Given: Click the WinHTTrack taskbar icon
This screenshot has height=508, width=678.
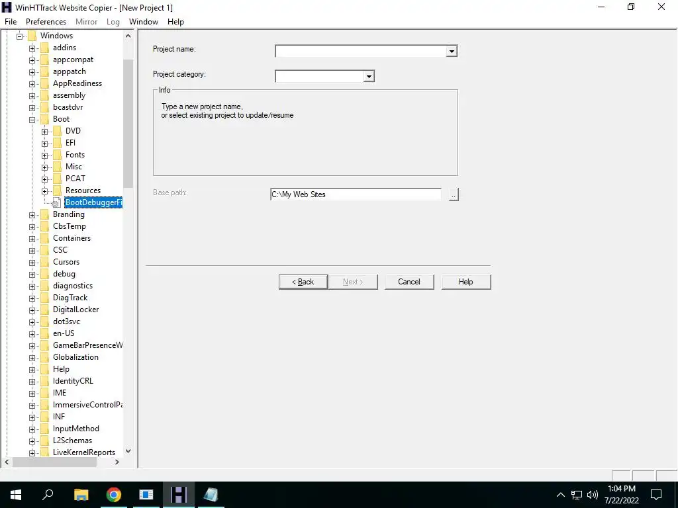Looking at the screenshot, I should (x=179, y=495).
